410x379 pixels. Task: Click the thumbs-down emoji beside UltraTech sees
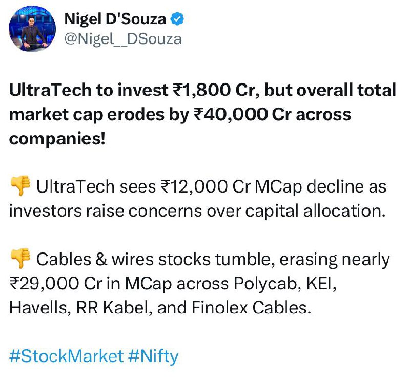click(x=20, y=186)
